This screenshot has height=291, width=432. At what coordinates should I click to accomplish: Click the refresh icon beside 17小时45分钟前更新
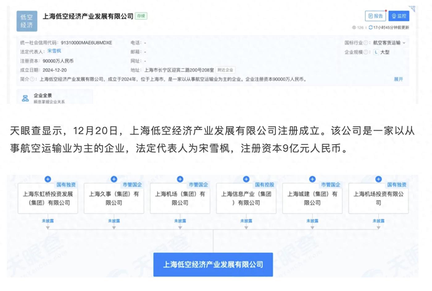pyautogui.click(x=371, y=27)
